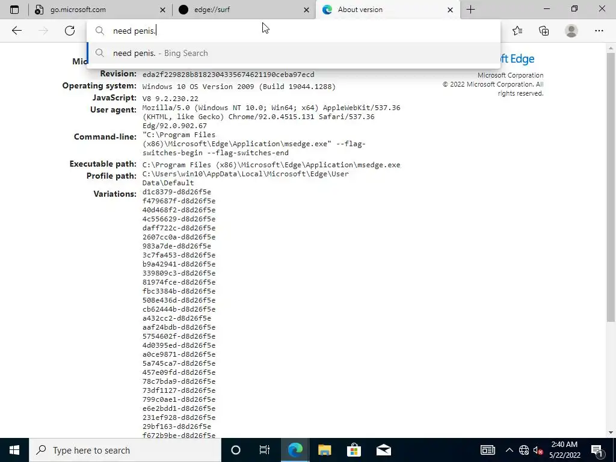
Task: Click the 'Operating system:' label
Action: click(x=99, y=85)
